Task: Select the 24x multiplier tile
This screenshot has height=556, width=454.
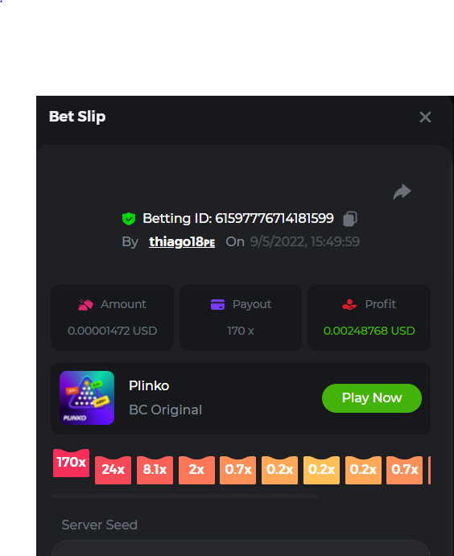Action: 113,470
